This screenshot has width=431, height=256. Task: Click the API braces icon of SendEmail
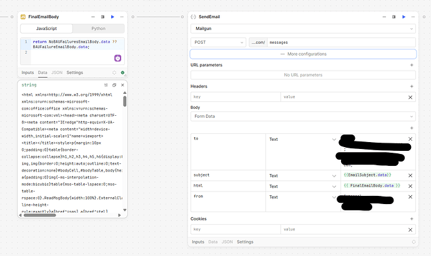point(193,17)
